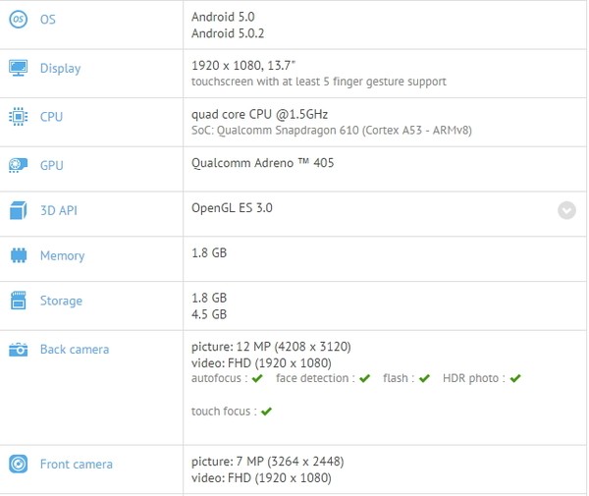Click the HDR photo checkmark
This screenshot has height=496, width=589.
[514, 378]
